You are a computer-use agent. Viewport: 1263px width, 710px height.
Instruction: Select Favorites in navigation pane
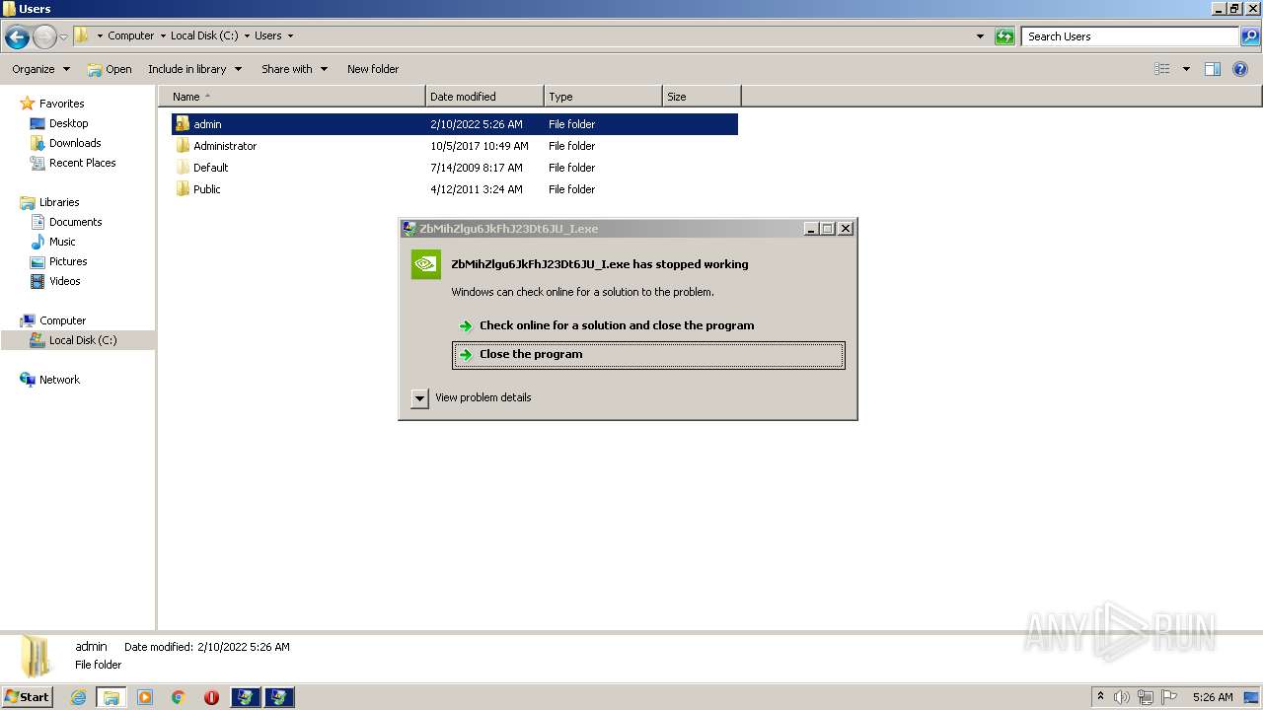click(61, 104)
